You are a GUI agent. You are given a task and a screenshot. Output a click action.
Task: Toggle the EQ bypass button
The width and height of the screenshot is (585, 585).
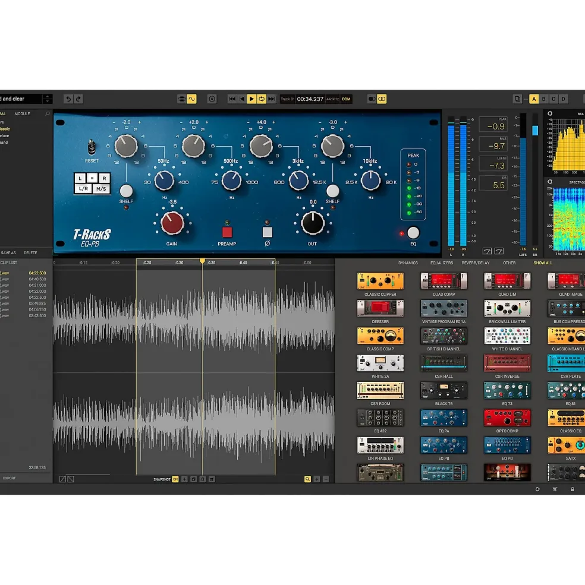tap(413, 233)
